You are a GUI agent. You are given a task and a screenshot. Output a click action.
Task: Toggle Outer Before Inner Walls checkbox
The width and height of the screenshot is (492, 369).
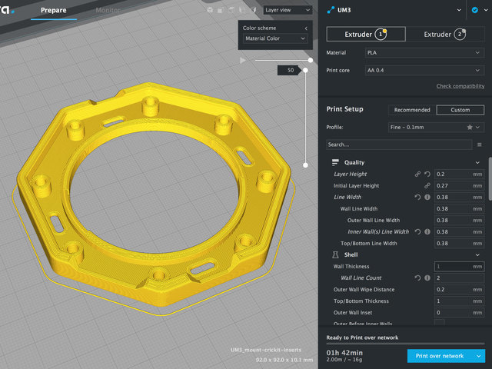[440, 322]
